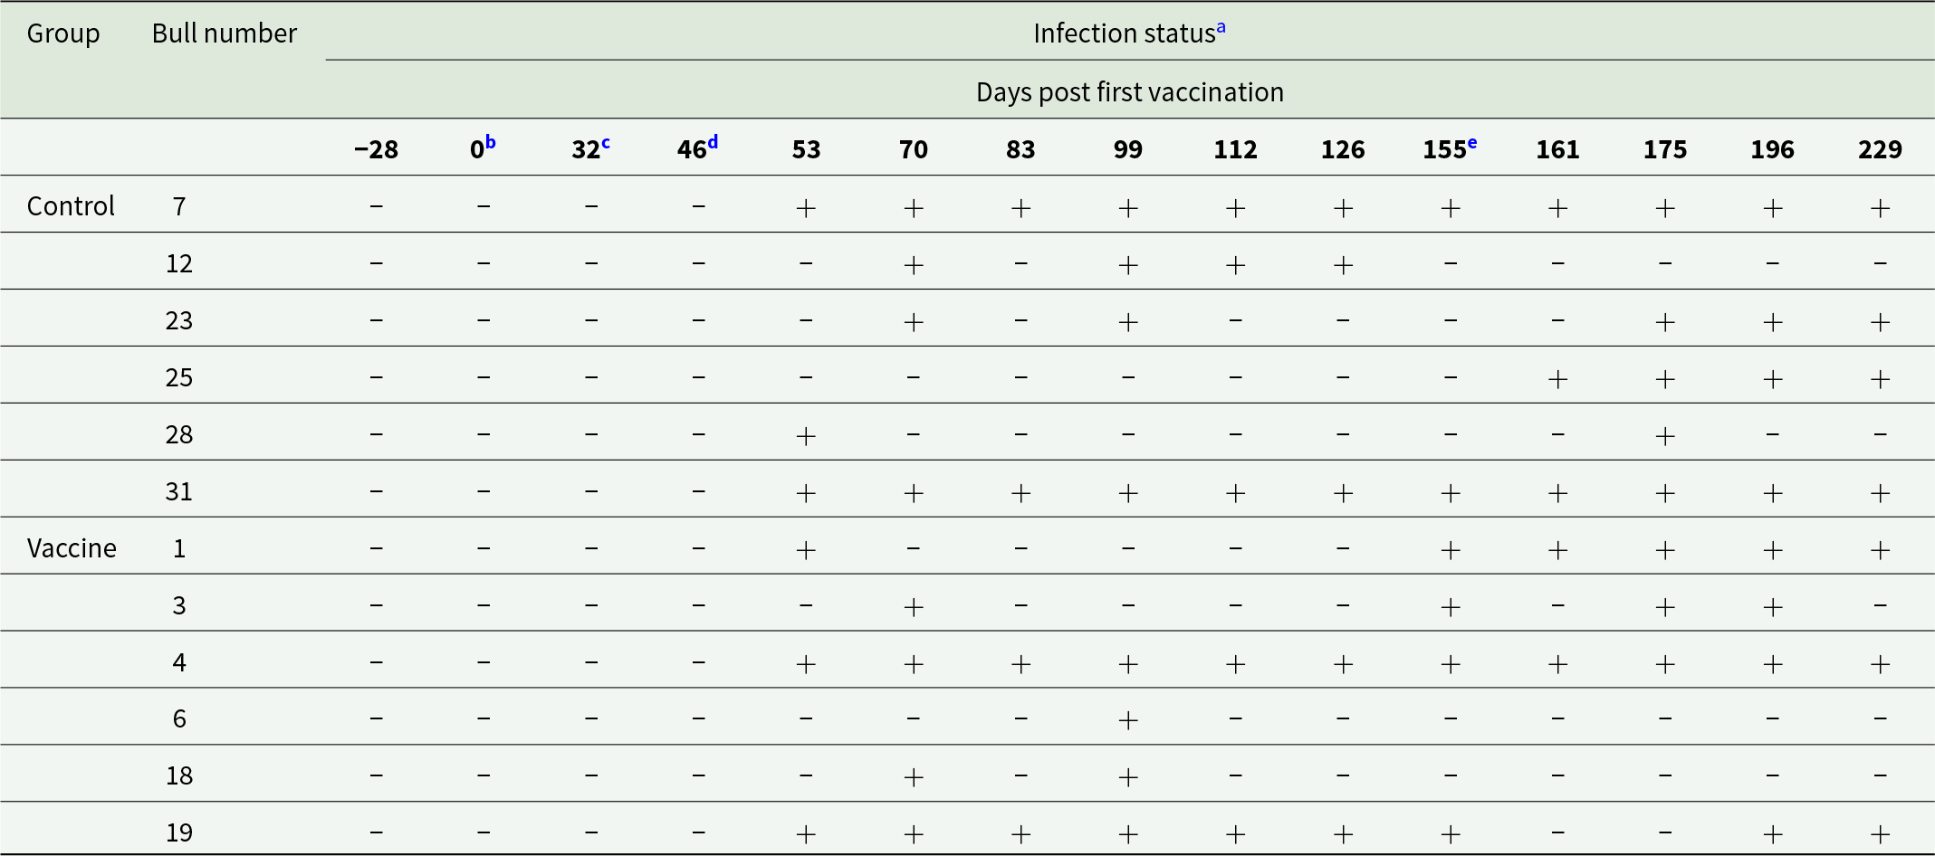The width and height of the screenshot is (1935, 856).
Task: Click the Bull number column header
Action: click(x=224, y=33)
